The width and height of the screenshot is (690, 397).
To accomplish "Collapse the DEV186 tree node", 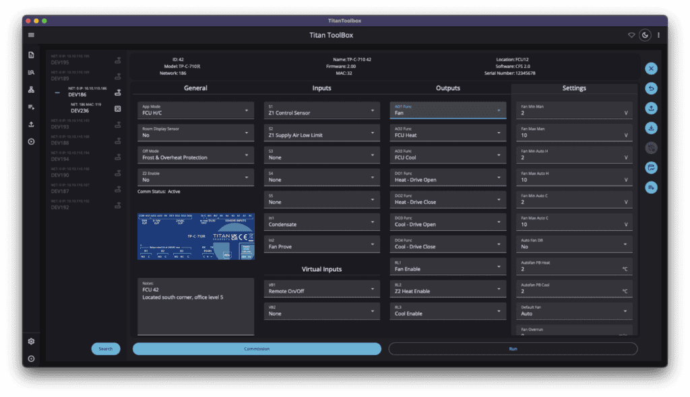I will pyautogui.click(x=57, y=92).
